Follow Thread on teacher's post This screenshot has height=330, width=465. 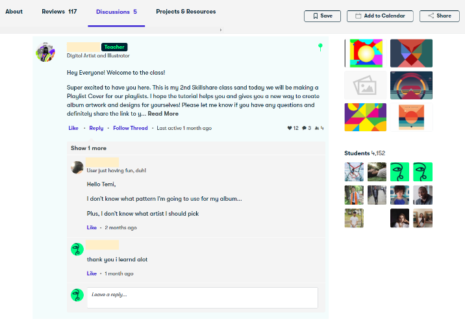click(130, 128)
